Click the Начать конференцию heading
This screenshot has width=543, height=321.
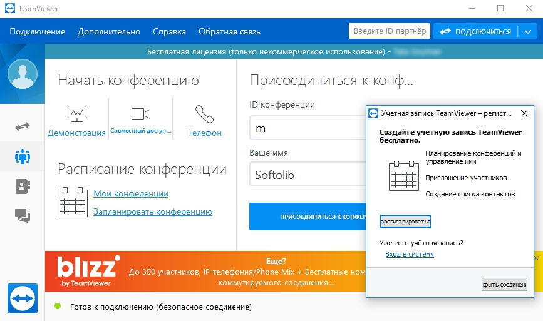[128, 80]
